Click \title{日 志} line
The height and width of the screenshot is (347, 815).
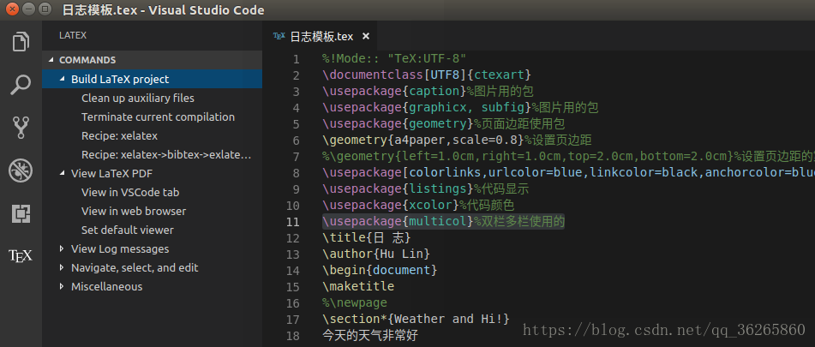coord(367,238)
